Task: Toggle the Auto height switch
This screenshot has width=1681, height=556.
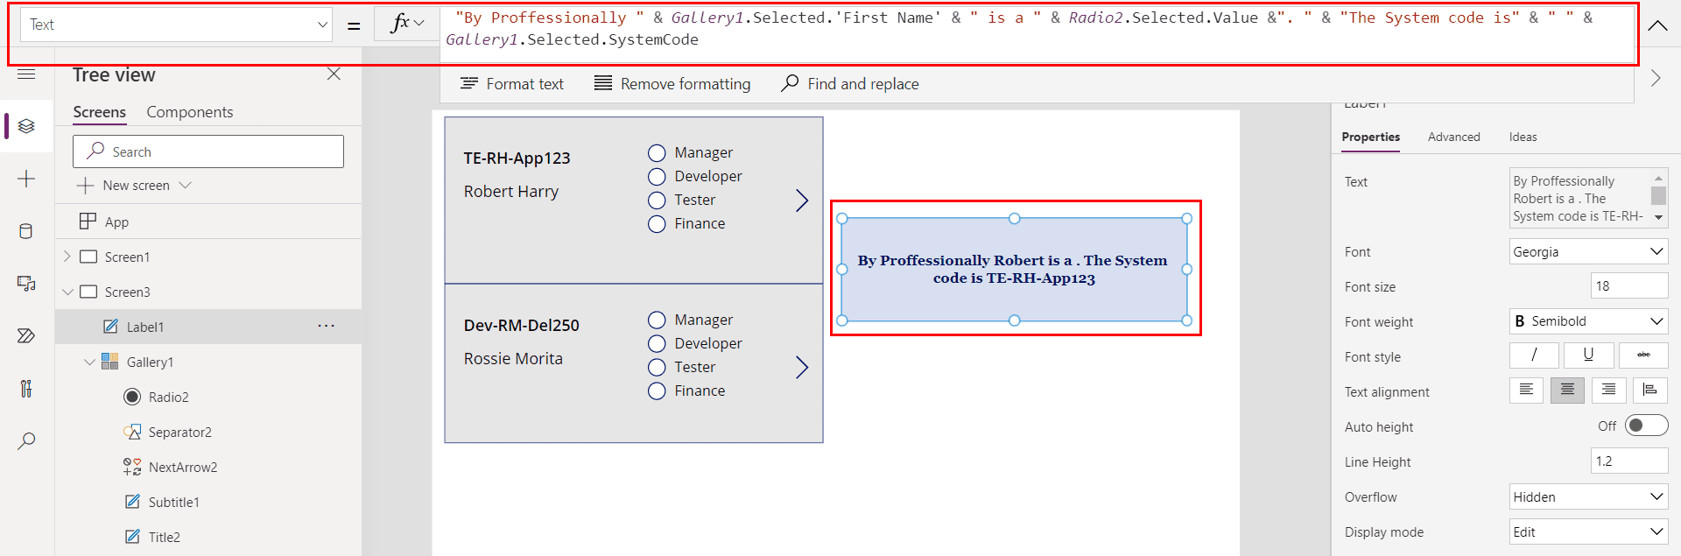Action: tap(1646, 426)
